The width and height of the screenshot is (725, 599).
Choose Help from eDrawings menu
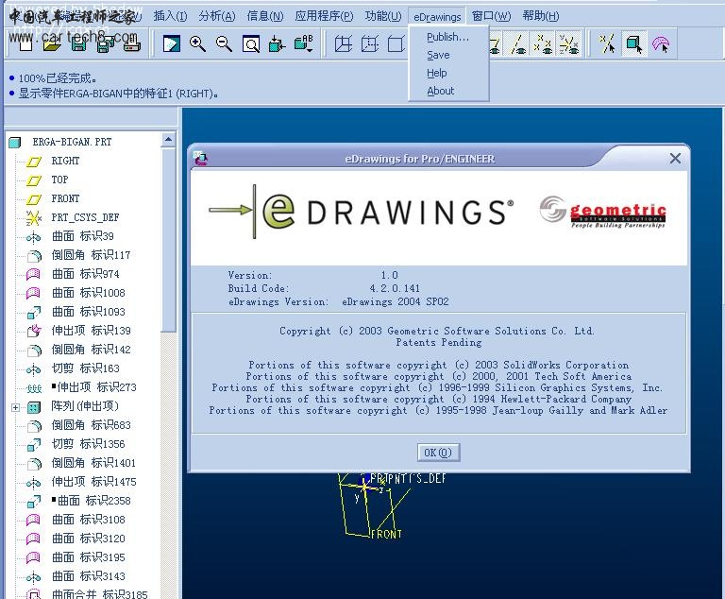point(436,73)
